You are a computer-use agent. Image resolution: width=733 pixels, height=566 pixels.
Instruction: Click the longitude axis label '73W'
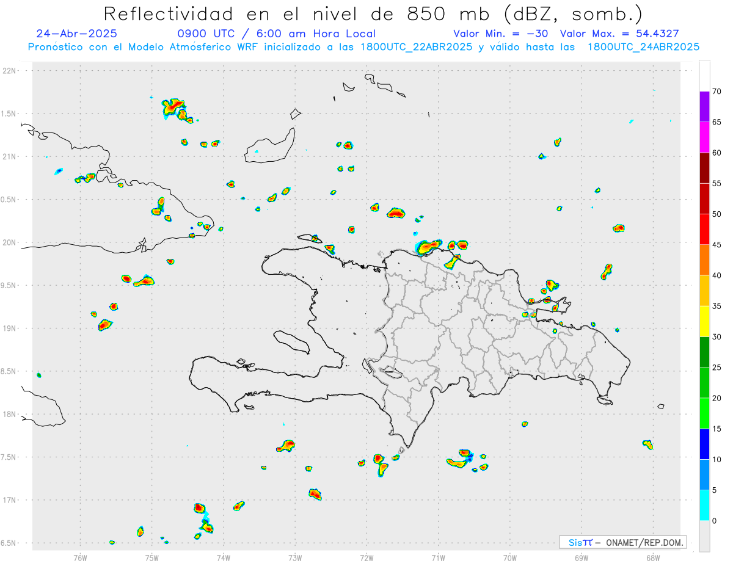(x=295, y=557)
